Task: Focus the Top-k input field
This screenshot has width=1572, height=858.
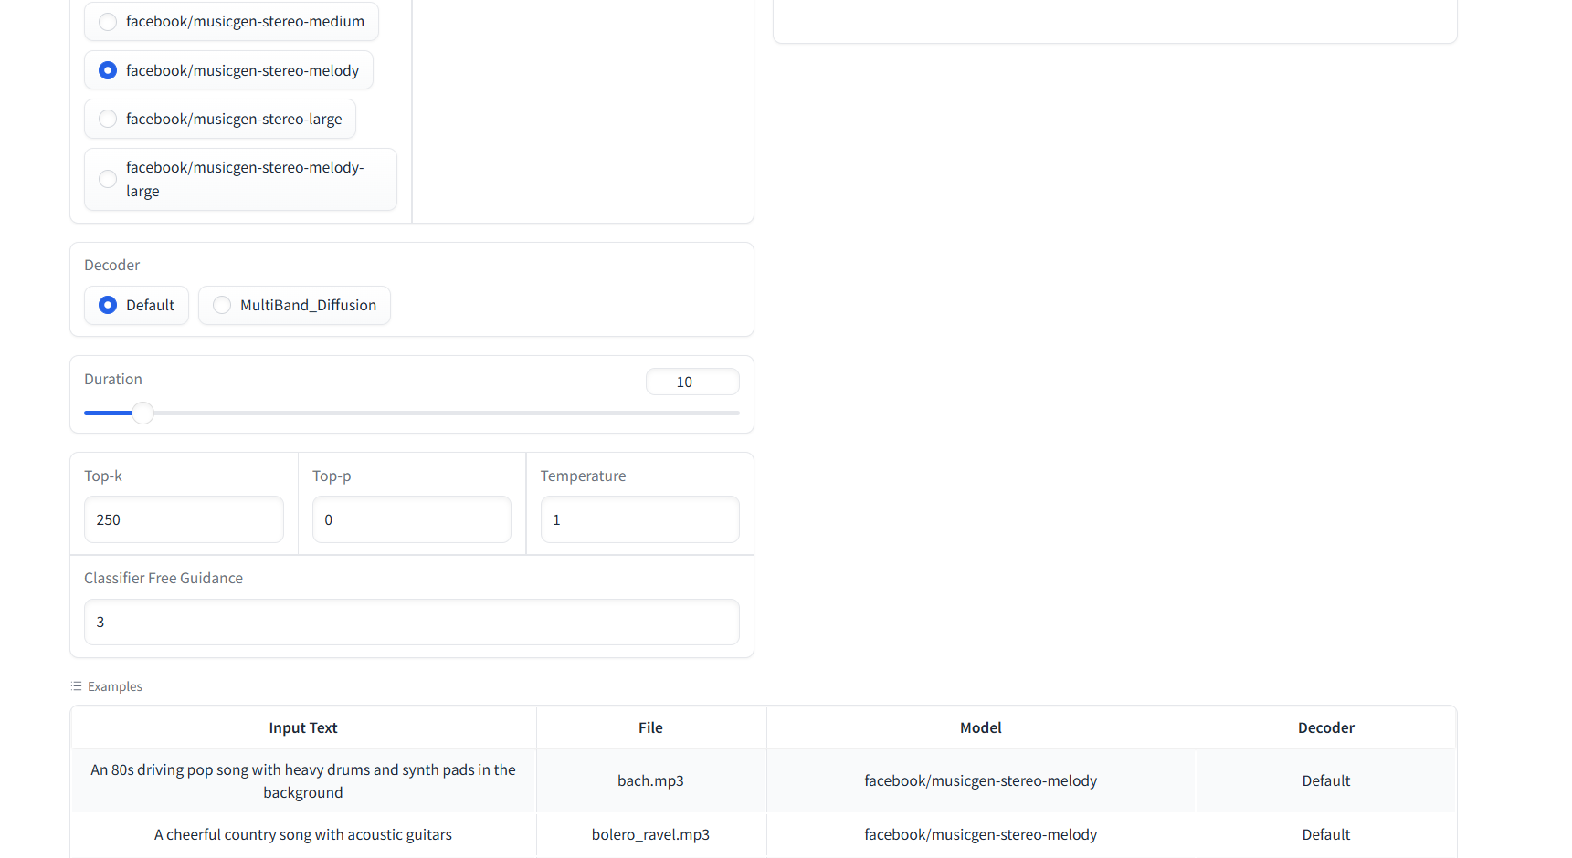Action: point(184,519)
